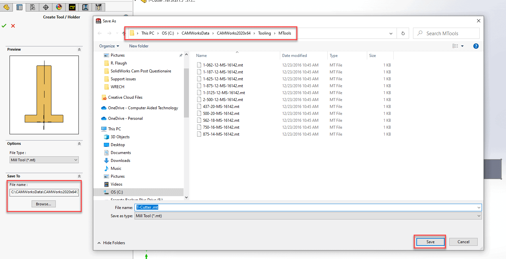The height and width of the screenshot is (259, 506).
Task: Open the CAMWorks tool tree drill-bit tab
Action: (x=98, y=7)
